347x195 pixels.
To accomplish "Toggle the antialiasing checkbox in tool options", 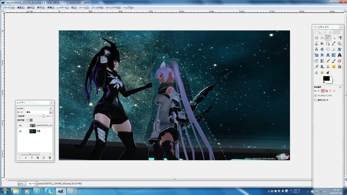I will tap(315, 96).
